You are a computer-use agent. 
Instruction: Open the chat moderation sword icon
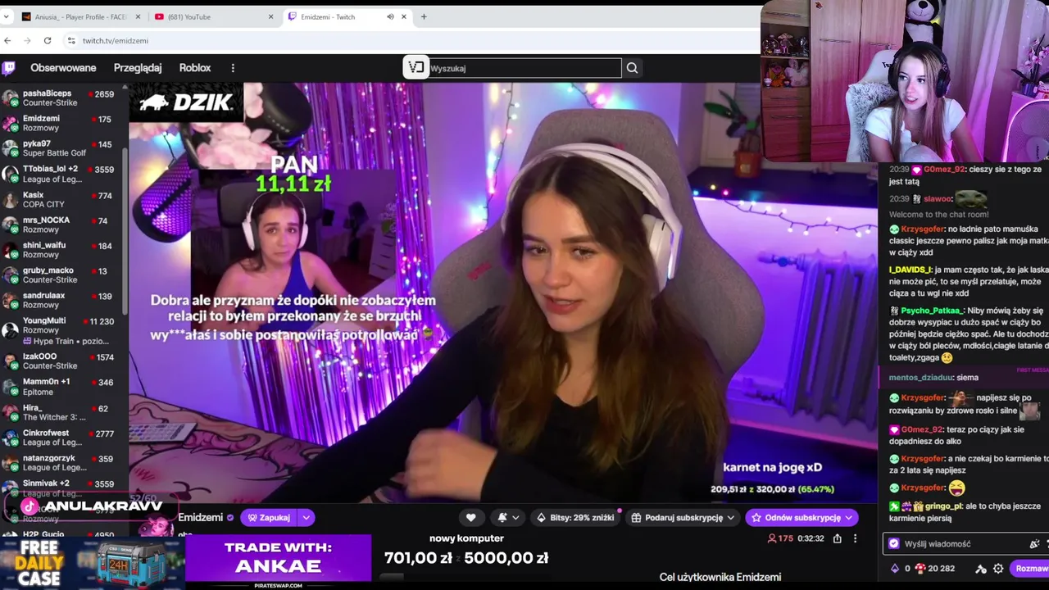point(981,568)
